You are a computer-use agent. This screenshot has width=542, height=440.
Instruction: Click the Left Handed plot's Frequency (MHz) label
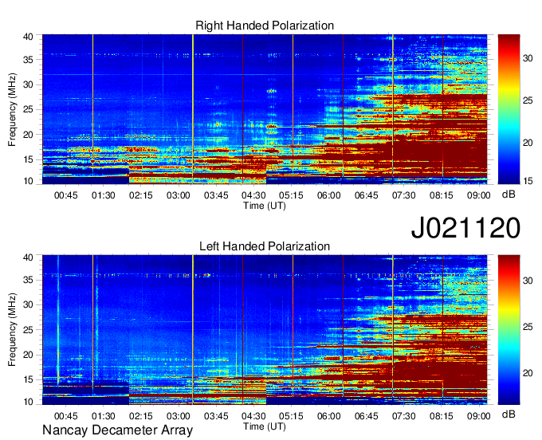(x=12, y=330)
